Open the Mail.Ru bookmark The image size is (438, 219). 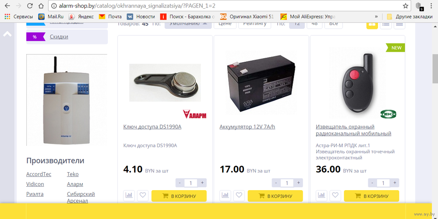click(x=51, y=17)
